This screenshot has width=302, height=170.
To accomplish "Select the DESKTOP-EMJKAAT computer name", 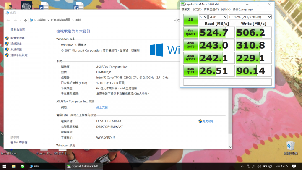I will point(109,121).
